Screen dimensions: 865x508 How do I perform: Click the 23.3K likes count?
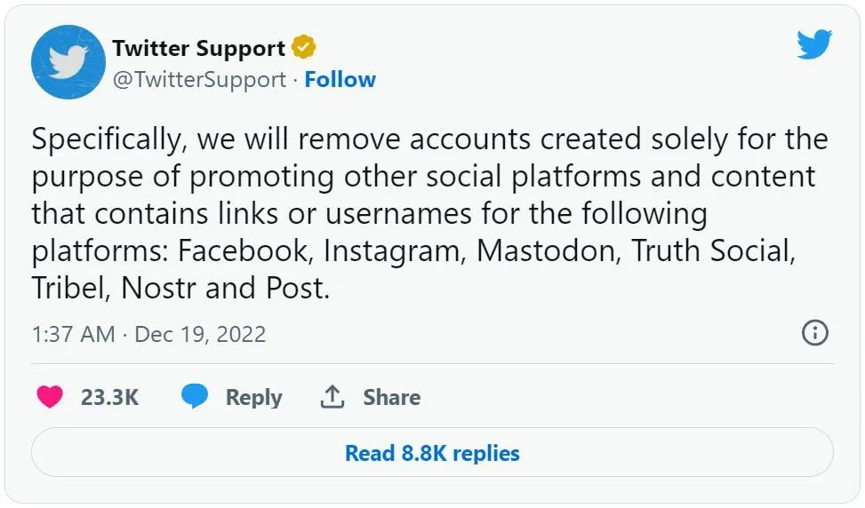tap(109, 397)
